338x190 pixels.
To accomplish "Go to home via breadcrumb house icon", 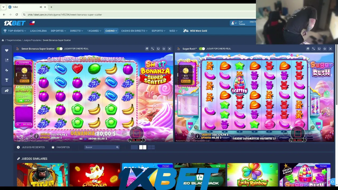I will point(3,40).
